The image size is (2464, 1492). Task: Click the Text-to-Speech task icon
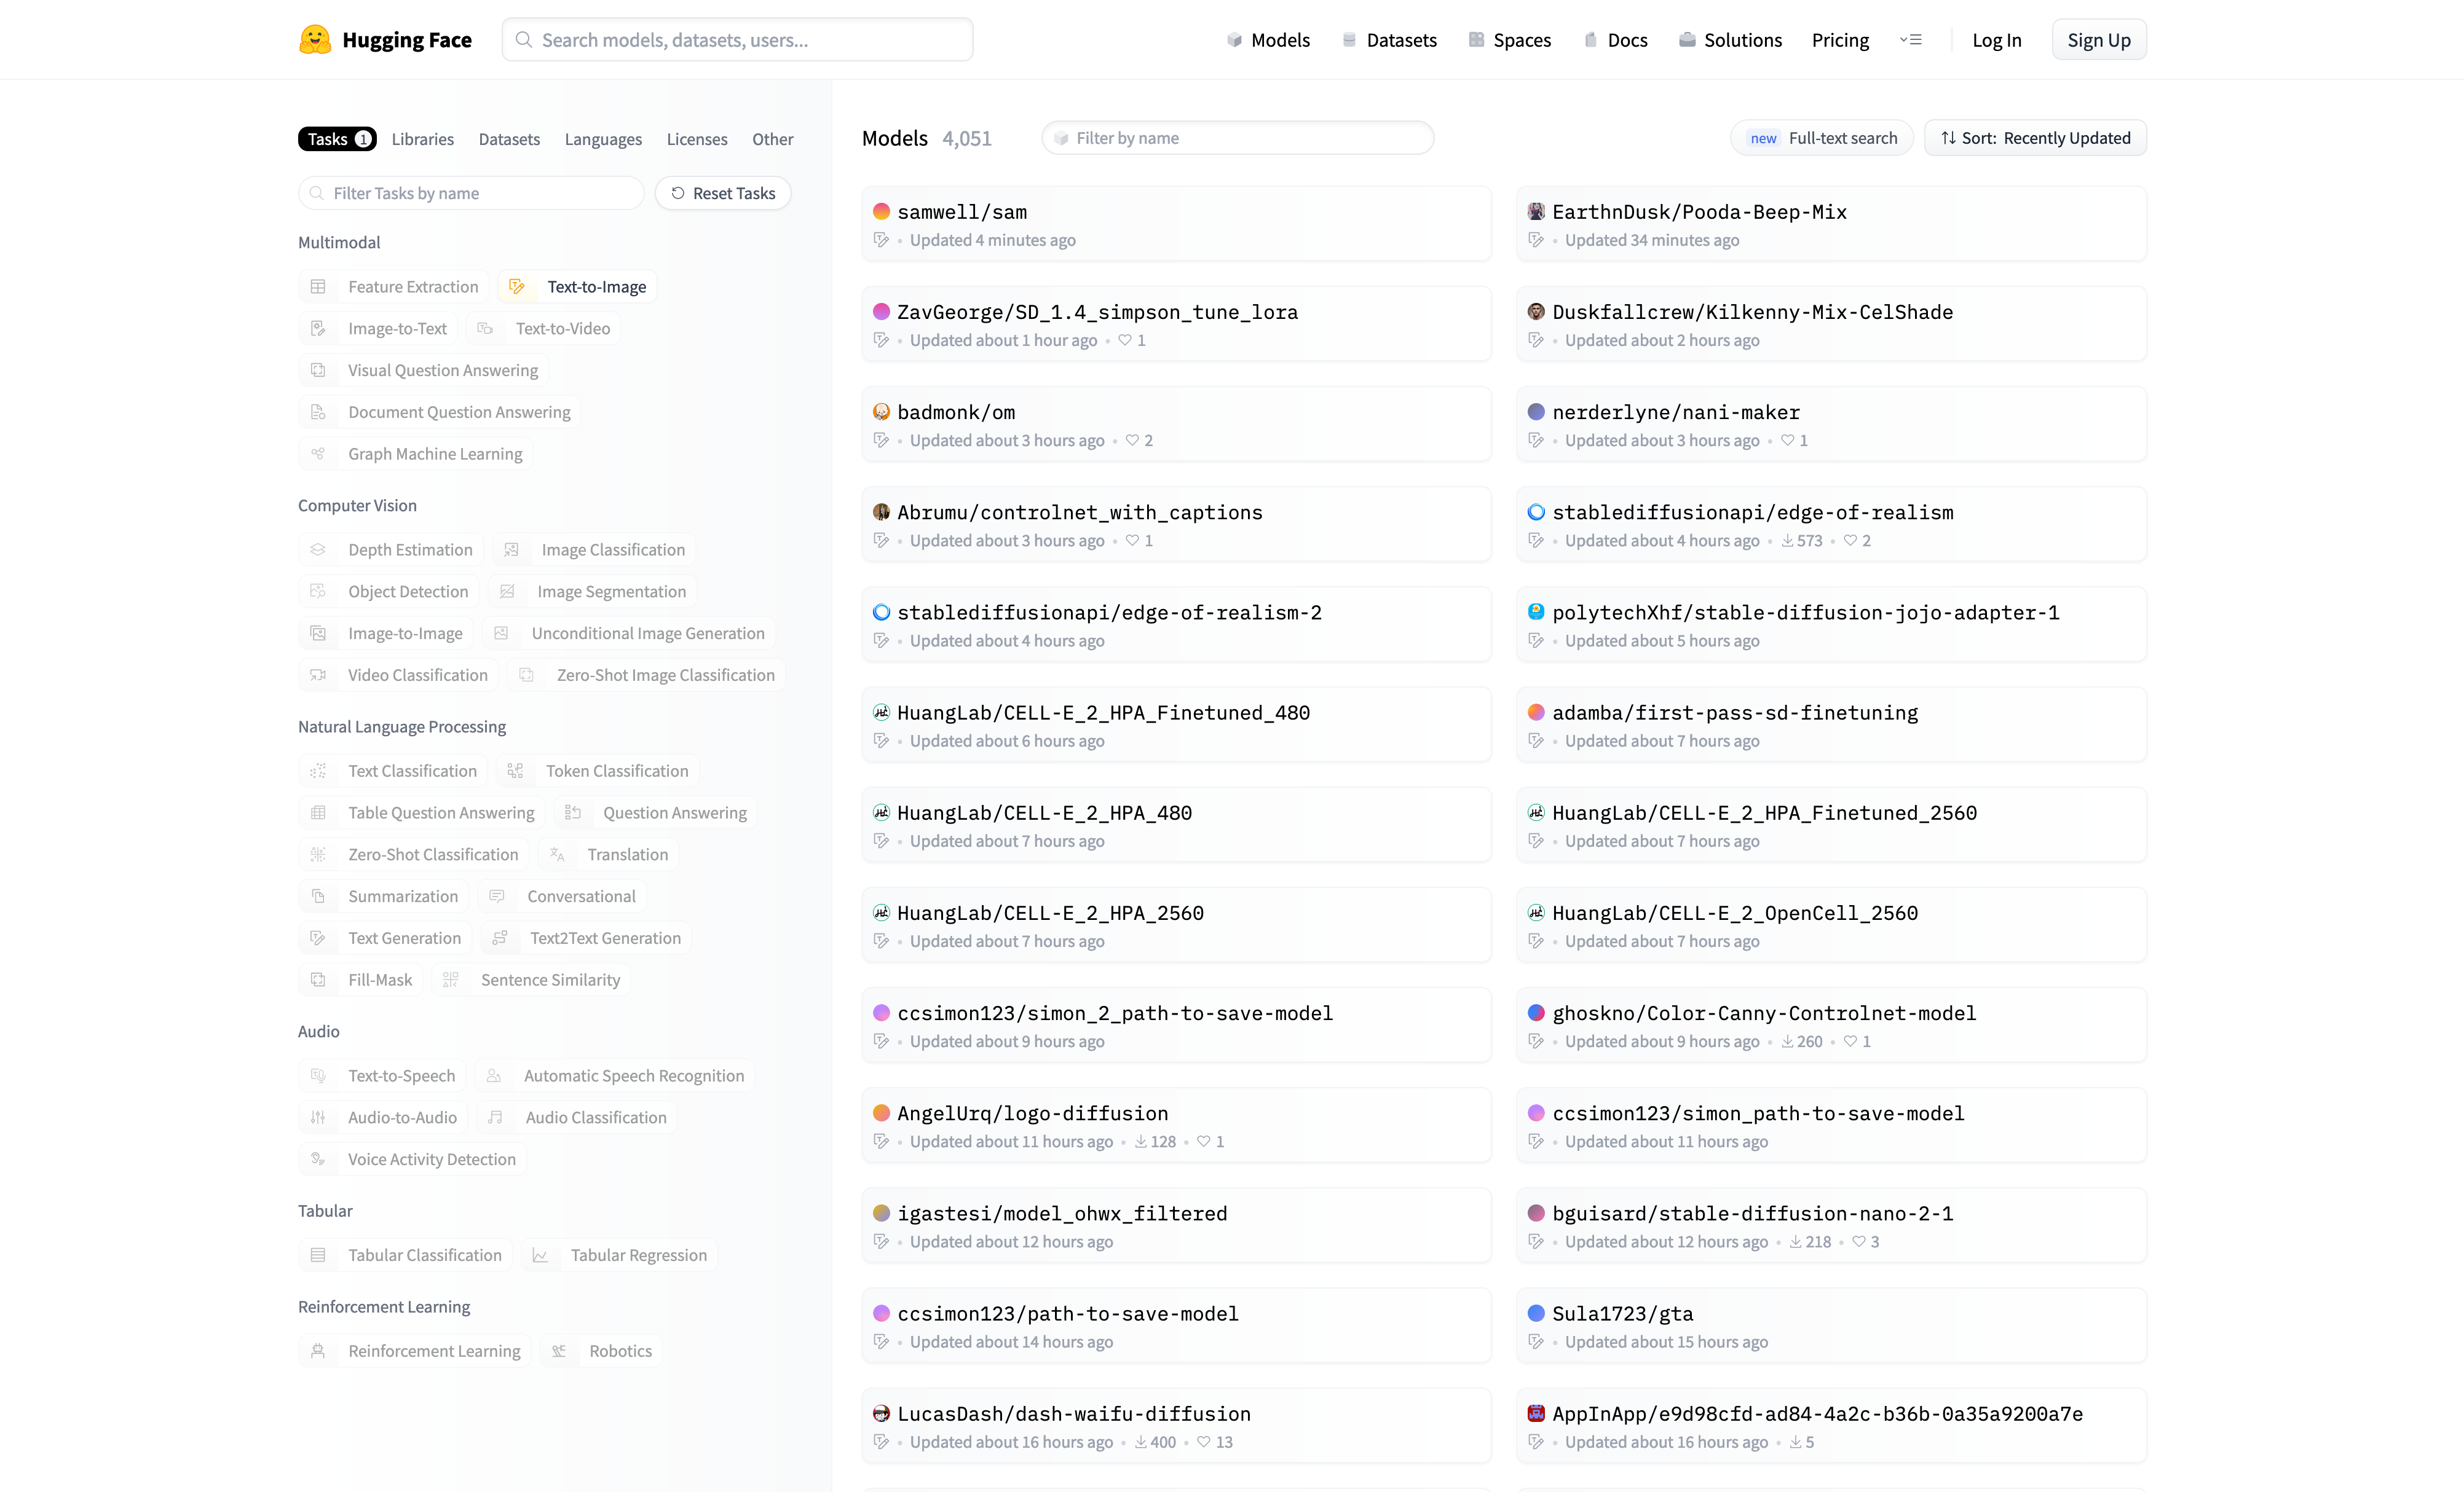[x=318, y=1075]
